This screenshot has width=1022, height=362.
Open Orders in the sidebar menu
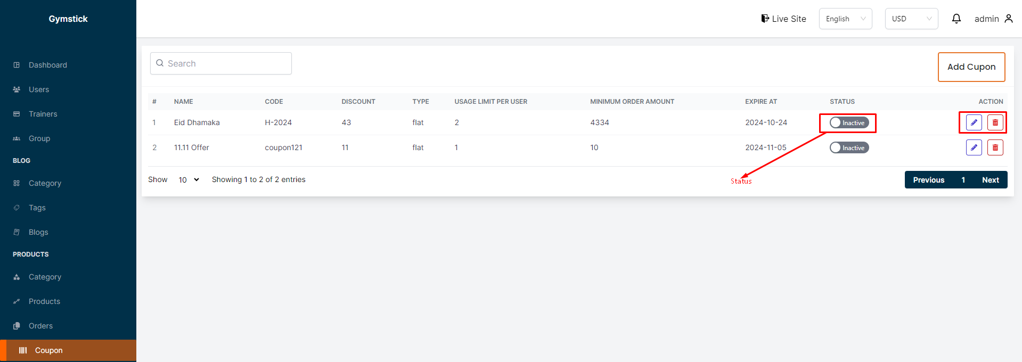(x=40, y=326)
